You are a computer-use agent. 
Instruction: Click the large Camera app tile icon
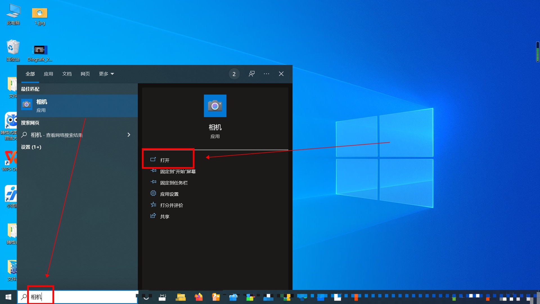point(215,106)
